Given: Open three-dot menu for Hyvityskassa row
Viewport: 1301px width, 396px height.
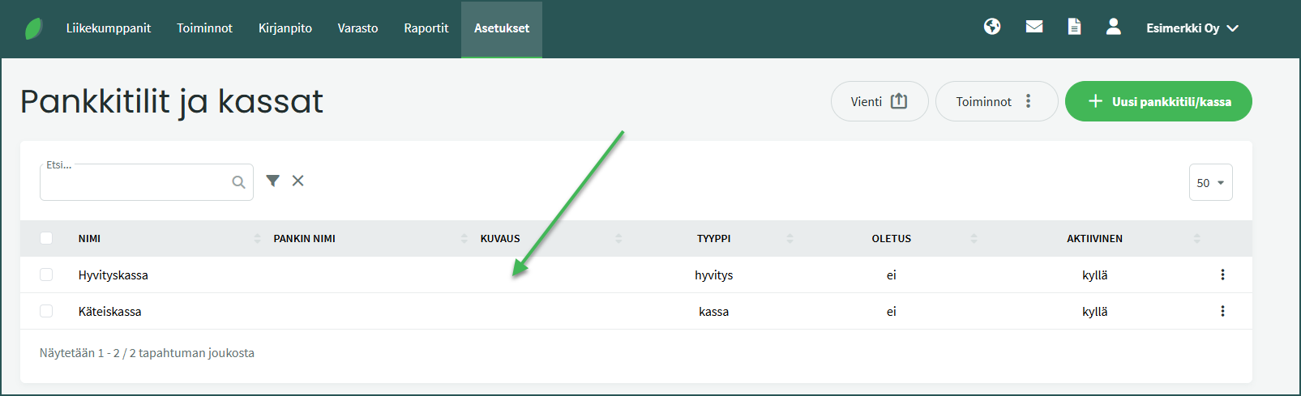Looking at the screenshot, I should point(1222,275).
